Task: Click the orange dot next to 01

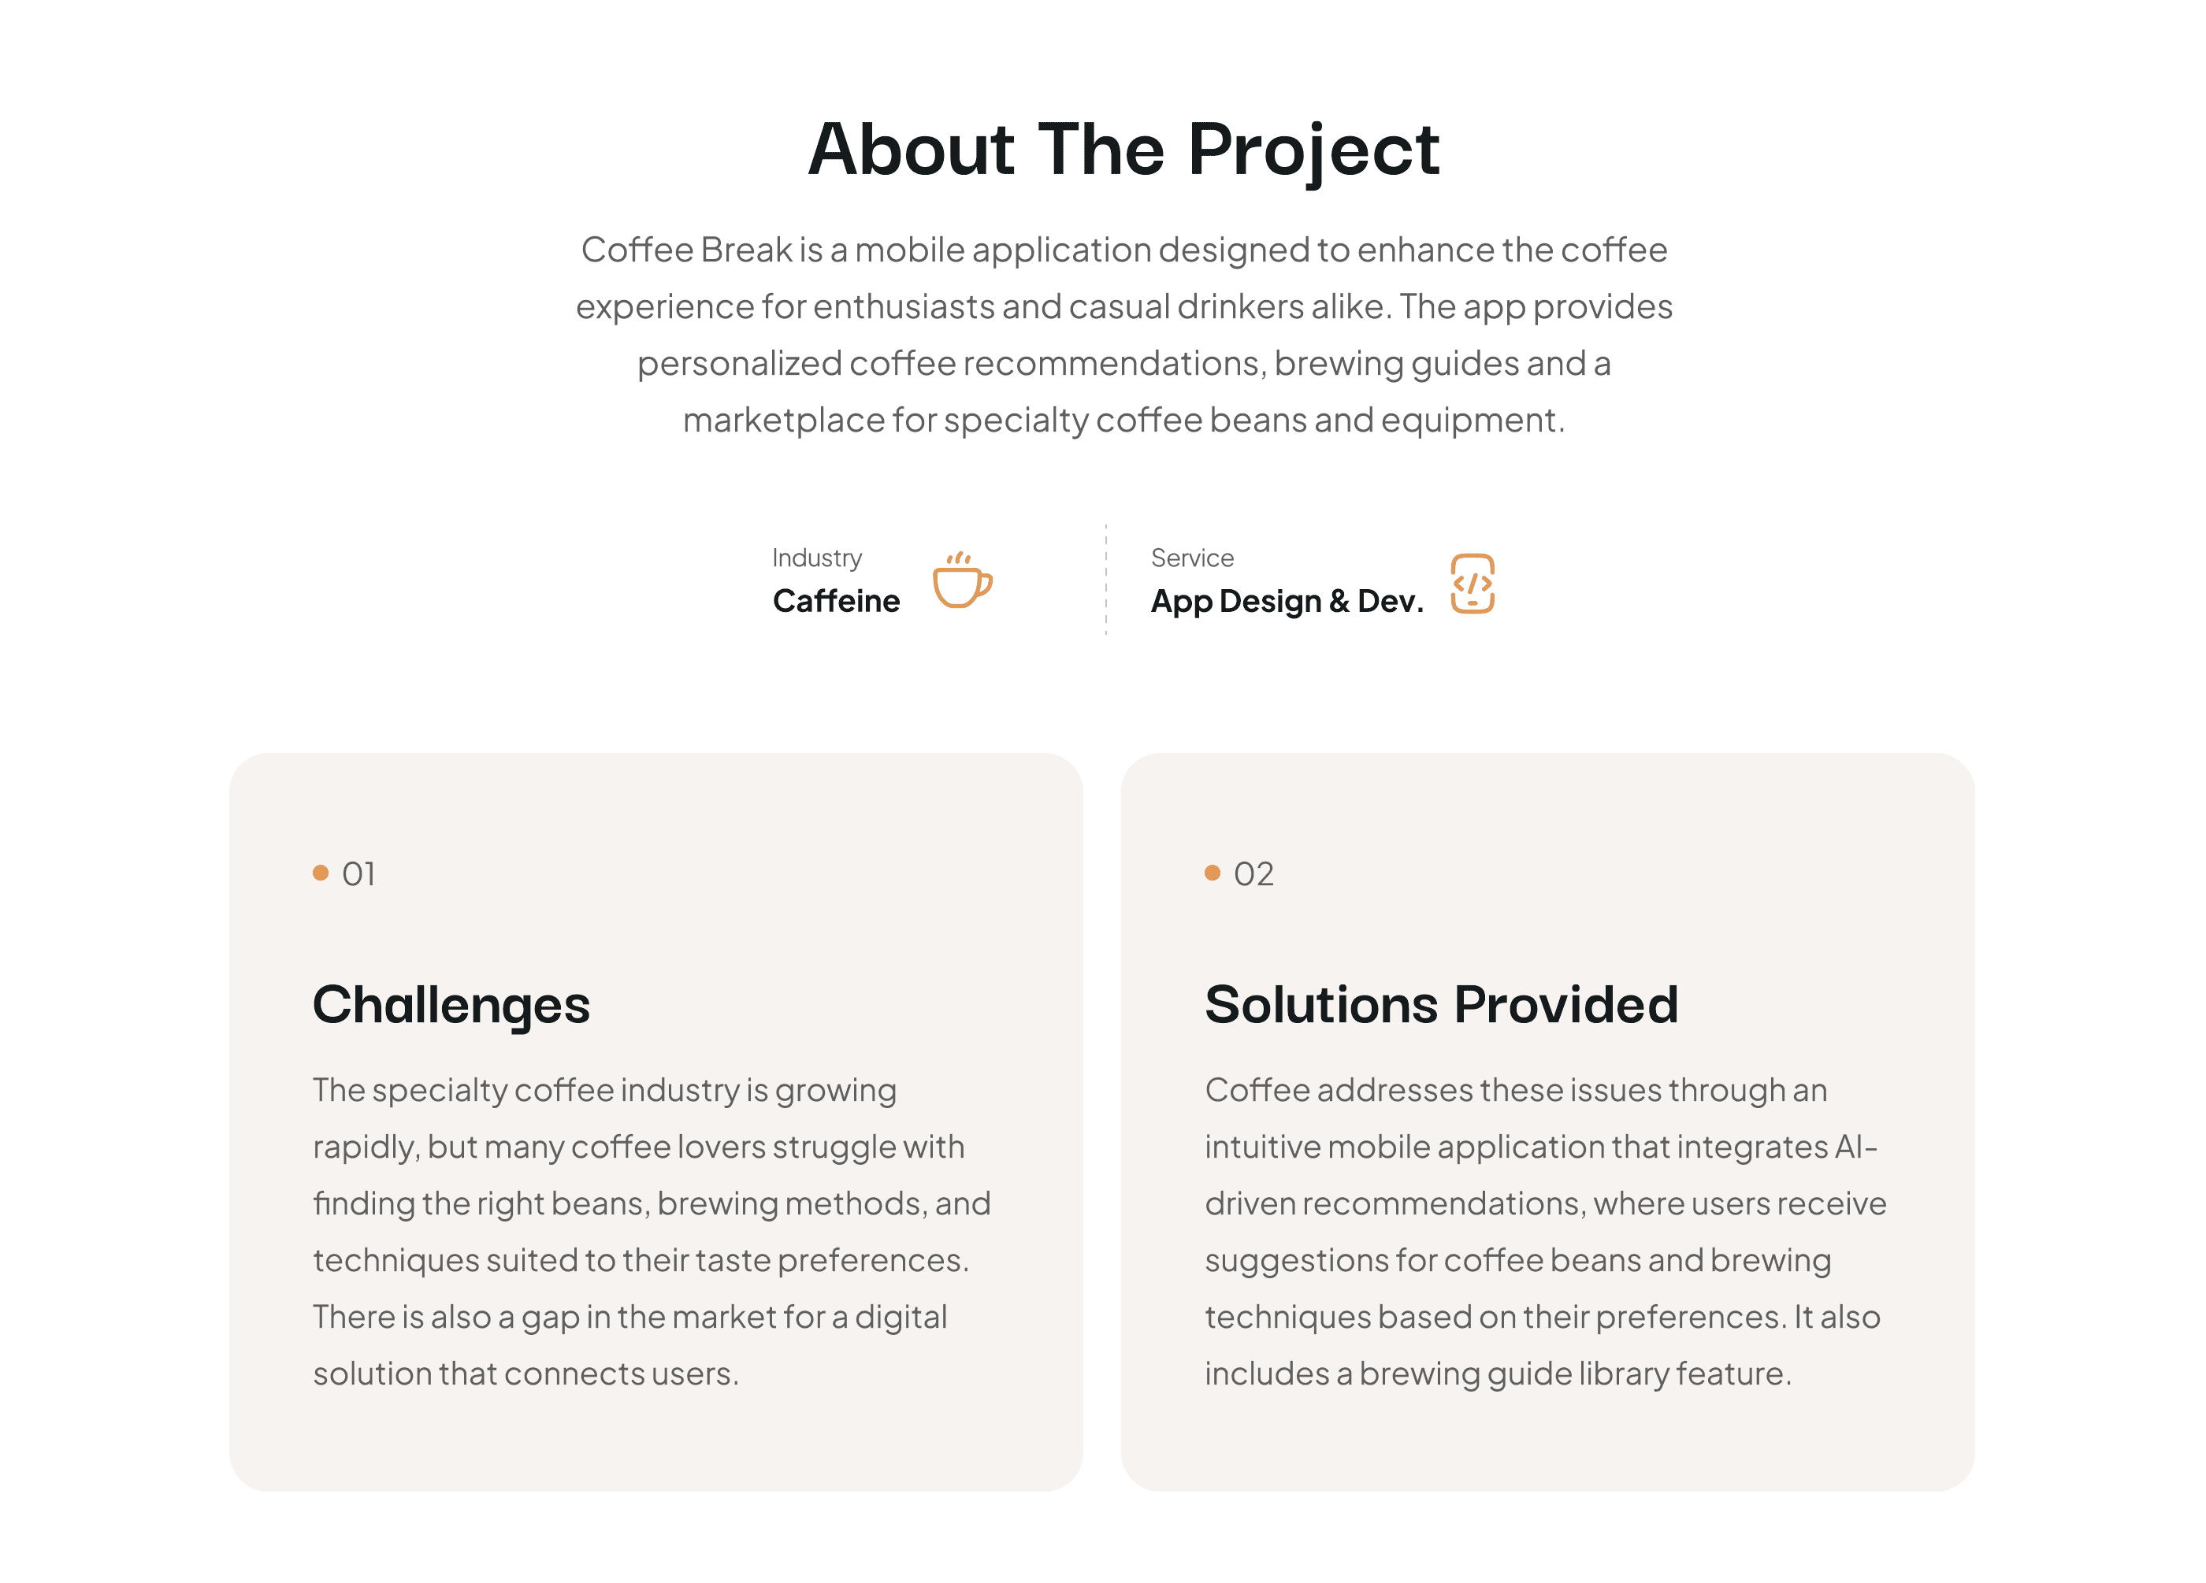Action: (x=320, y=872)
